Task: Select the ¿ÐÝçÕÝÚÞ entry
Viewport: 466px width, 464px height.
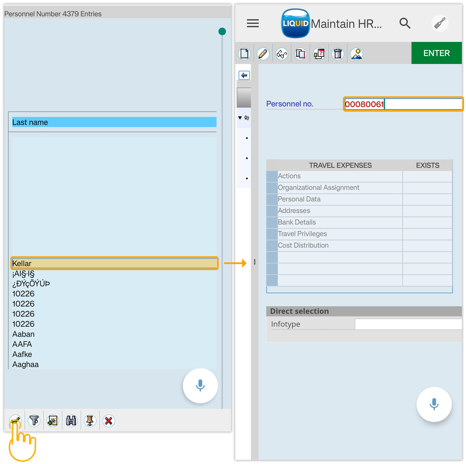Action: (31, 284)
